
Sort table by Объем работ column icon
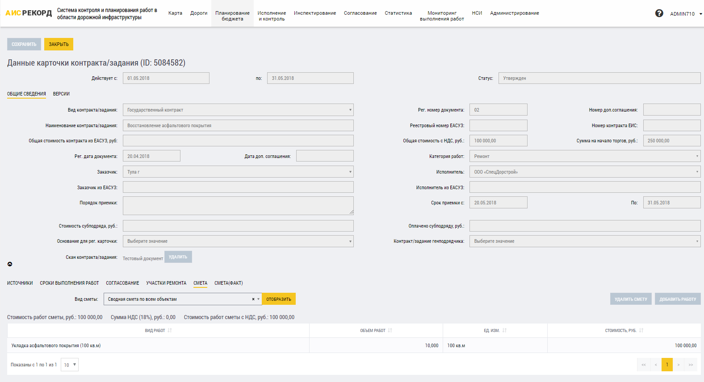tap(390, 331)
